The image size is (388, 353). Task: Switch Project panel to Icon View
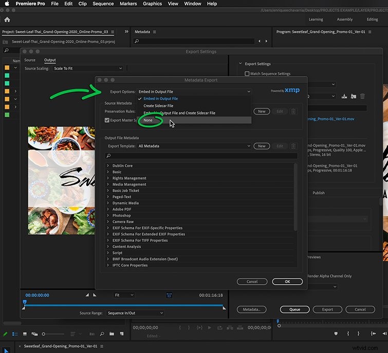(x=25, y=334)
